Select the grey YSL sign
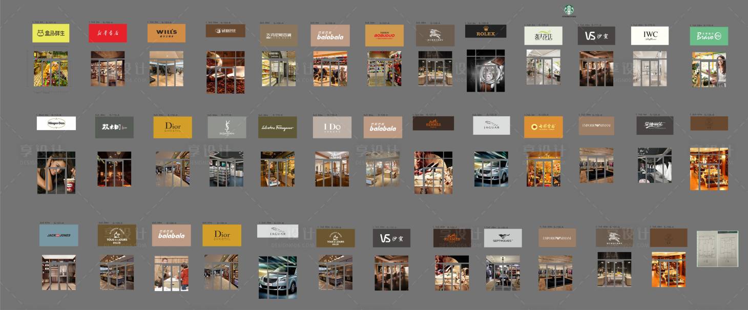Viewport: 748px width, 310px height. 227,127
